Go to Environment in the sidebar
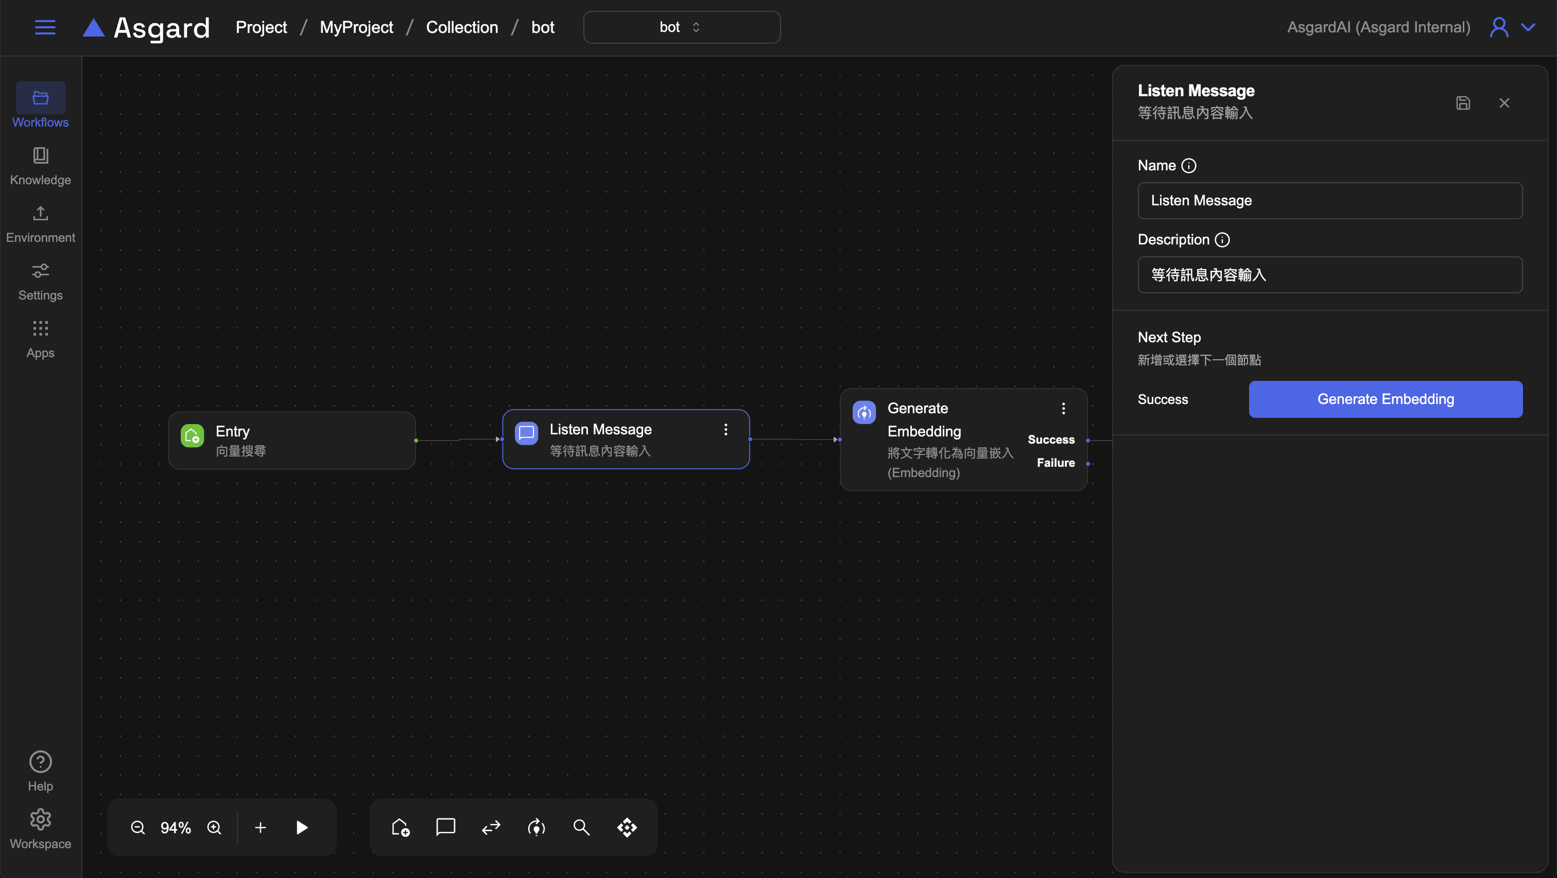Screen dimensions: 1557x878 point(41,223)
